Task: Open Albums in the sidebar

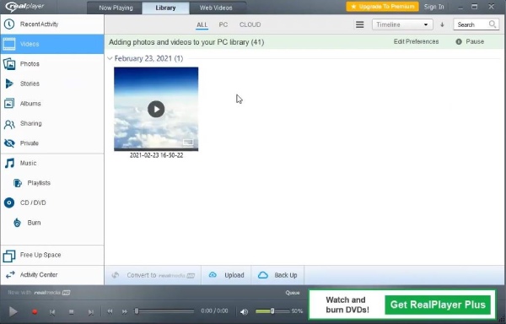Action: (x=52, y=104)
